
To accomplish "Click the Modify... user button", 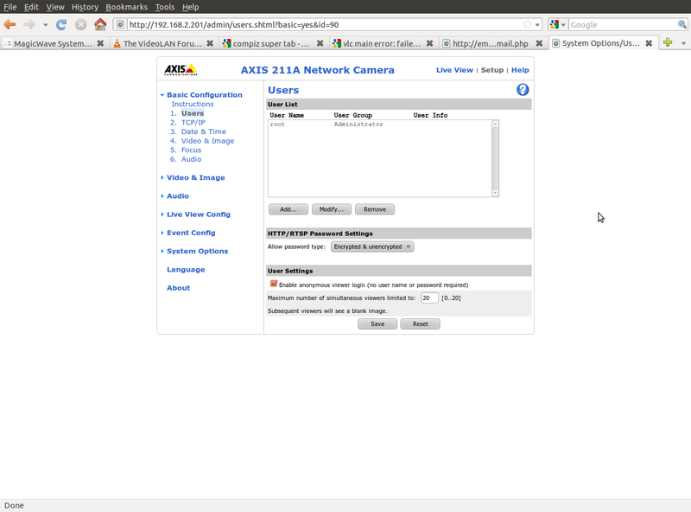I will [332, 209].
